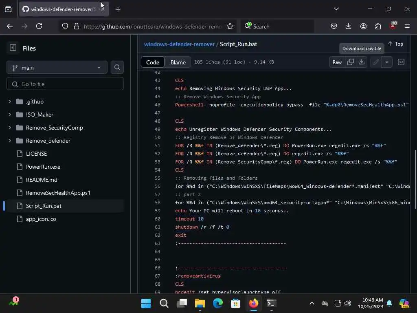Open edit options dropdown arrow
The image size is (417, 313).
(387, 62)
